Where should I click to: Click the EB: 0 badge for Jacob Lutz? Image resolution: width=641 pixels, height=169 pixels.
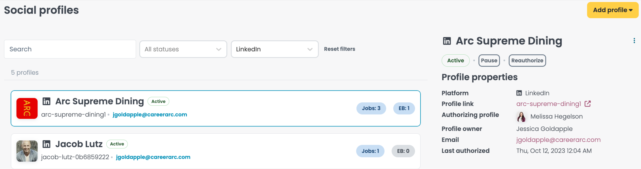tap(403, 151)
